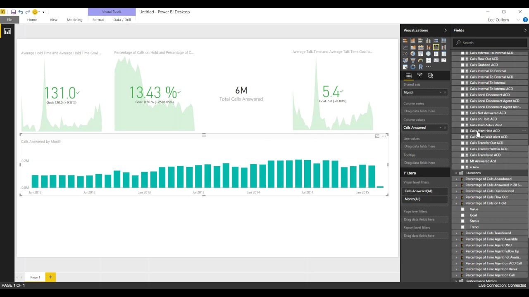Expand the Percentage of Calls Abandoned node

click(x=456, y=179)
